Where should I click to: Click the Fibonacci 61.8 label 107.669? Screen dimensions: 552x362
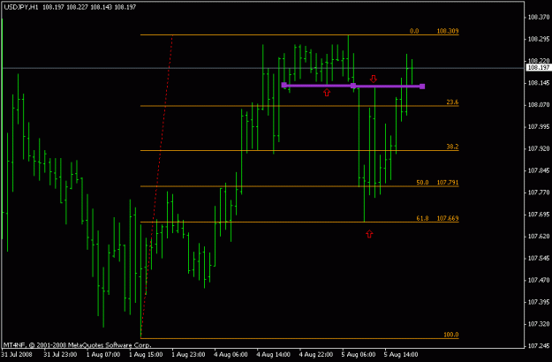coord(437,218)
